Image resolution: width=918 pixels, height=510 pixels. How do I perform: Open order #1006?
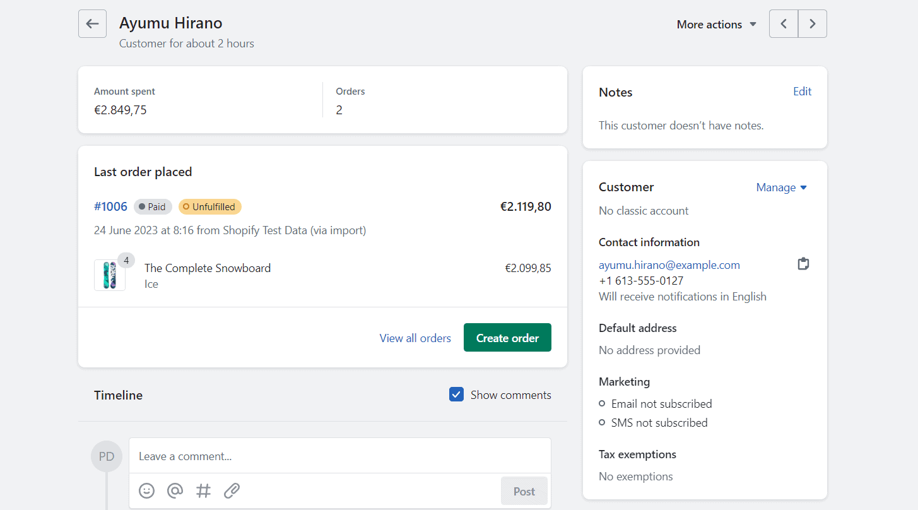(x=110, y=206)
